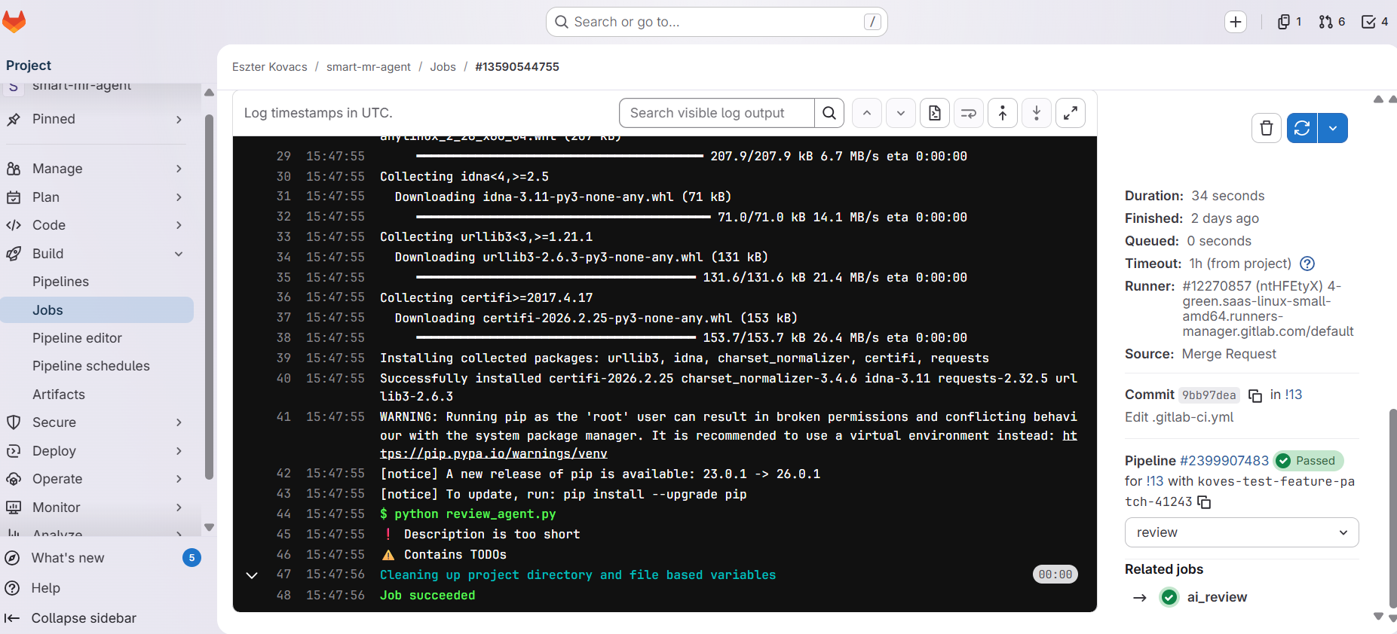Expand the Pinned sidebar section
The image size is (1397, 634).
179,120
